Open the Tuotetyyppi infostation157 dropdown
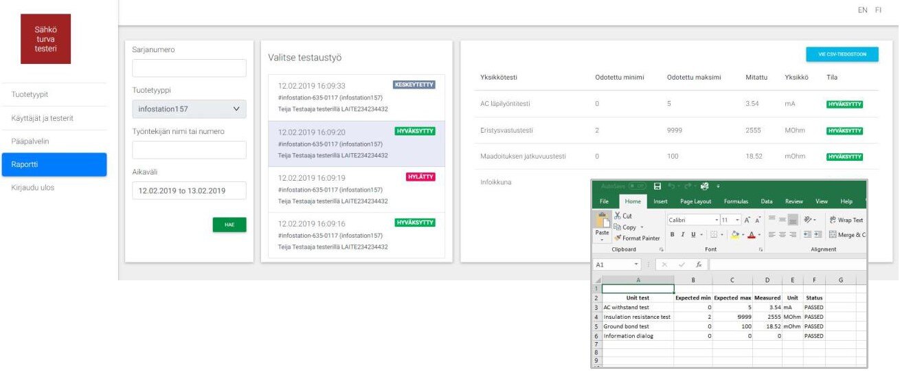The height and width of the screenshot is (371, 900). [189, 109]
